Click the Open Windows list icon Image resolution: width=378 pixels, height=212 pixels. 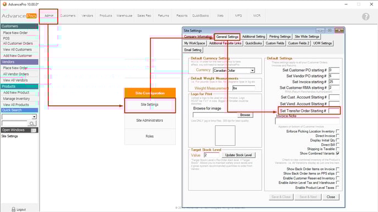[x=34, y=130]
